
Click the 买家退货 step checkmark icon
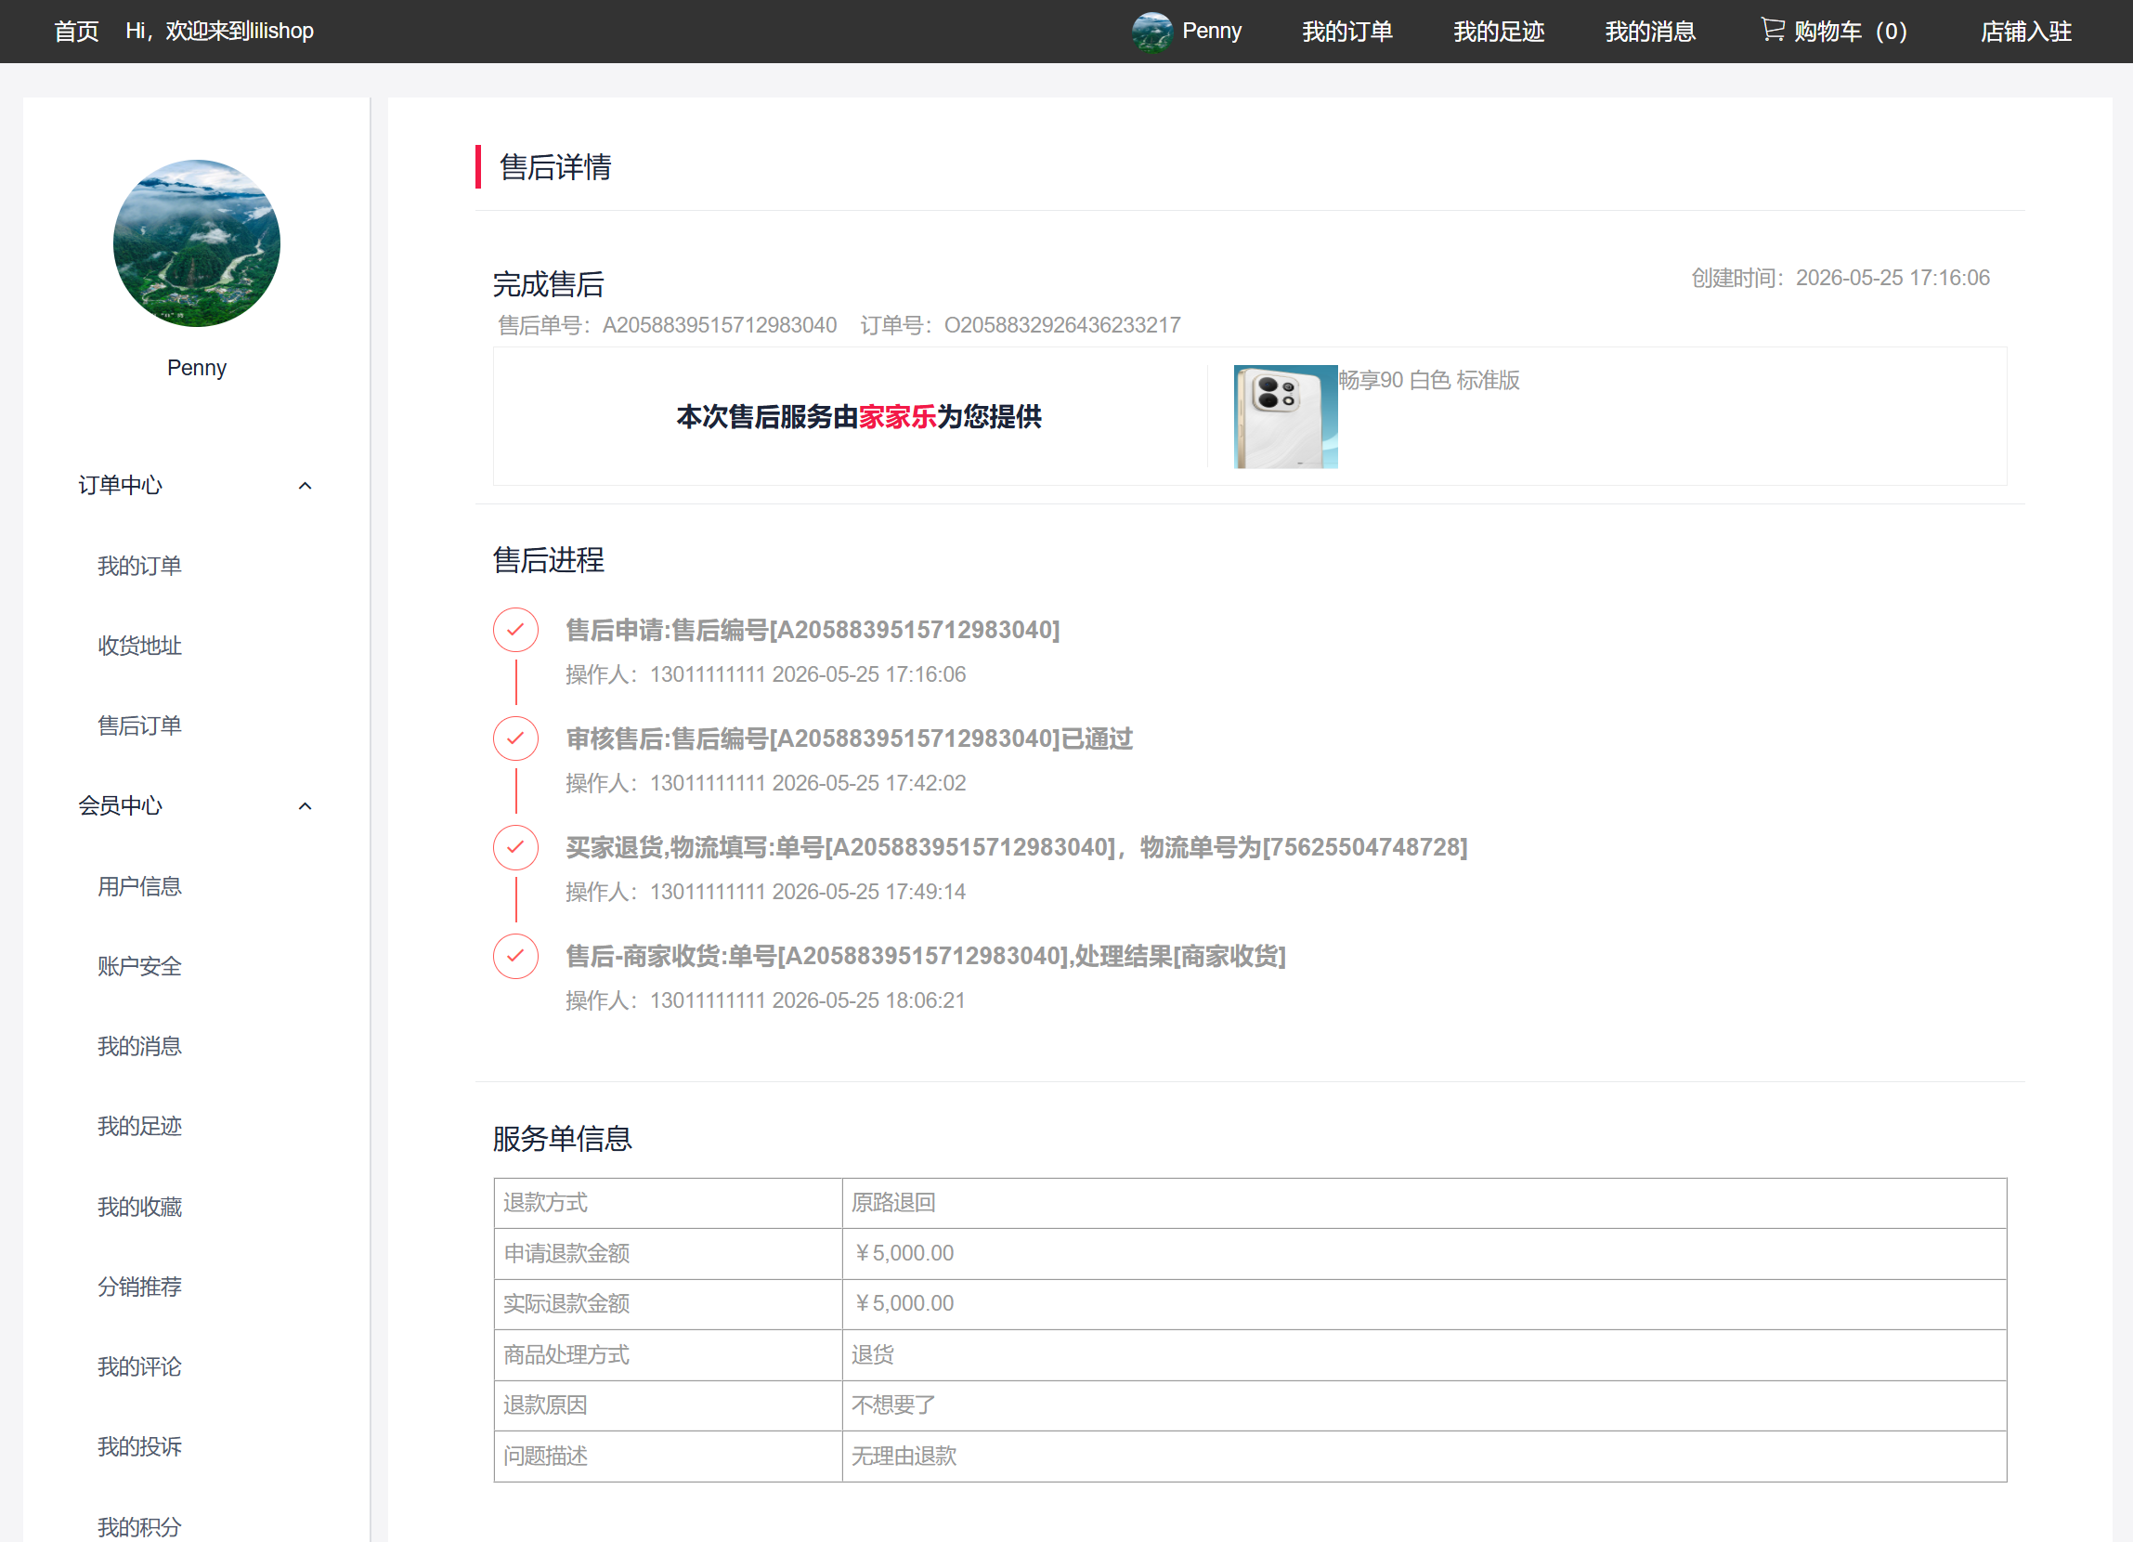point(515,847)
